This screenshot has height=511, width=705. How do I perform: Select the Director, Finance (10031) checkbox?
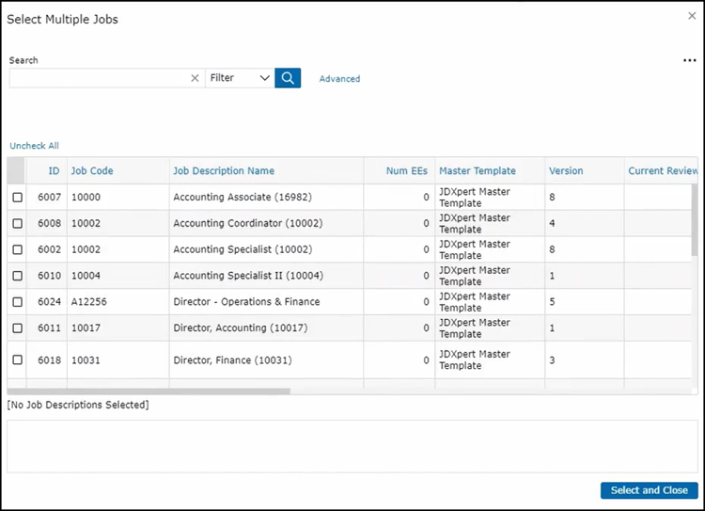[17, 360]
